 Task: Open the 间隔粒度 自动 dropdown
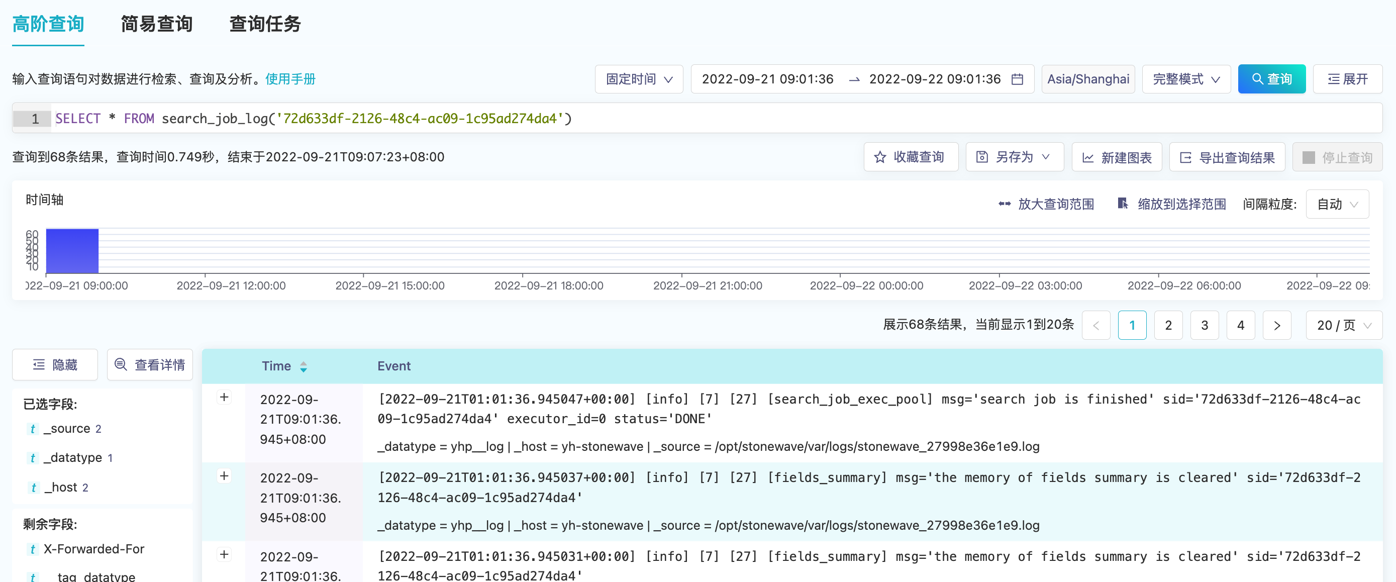pyautogui.click(x=1337, y=204)
